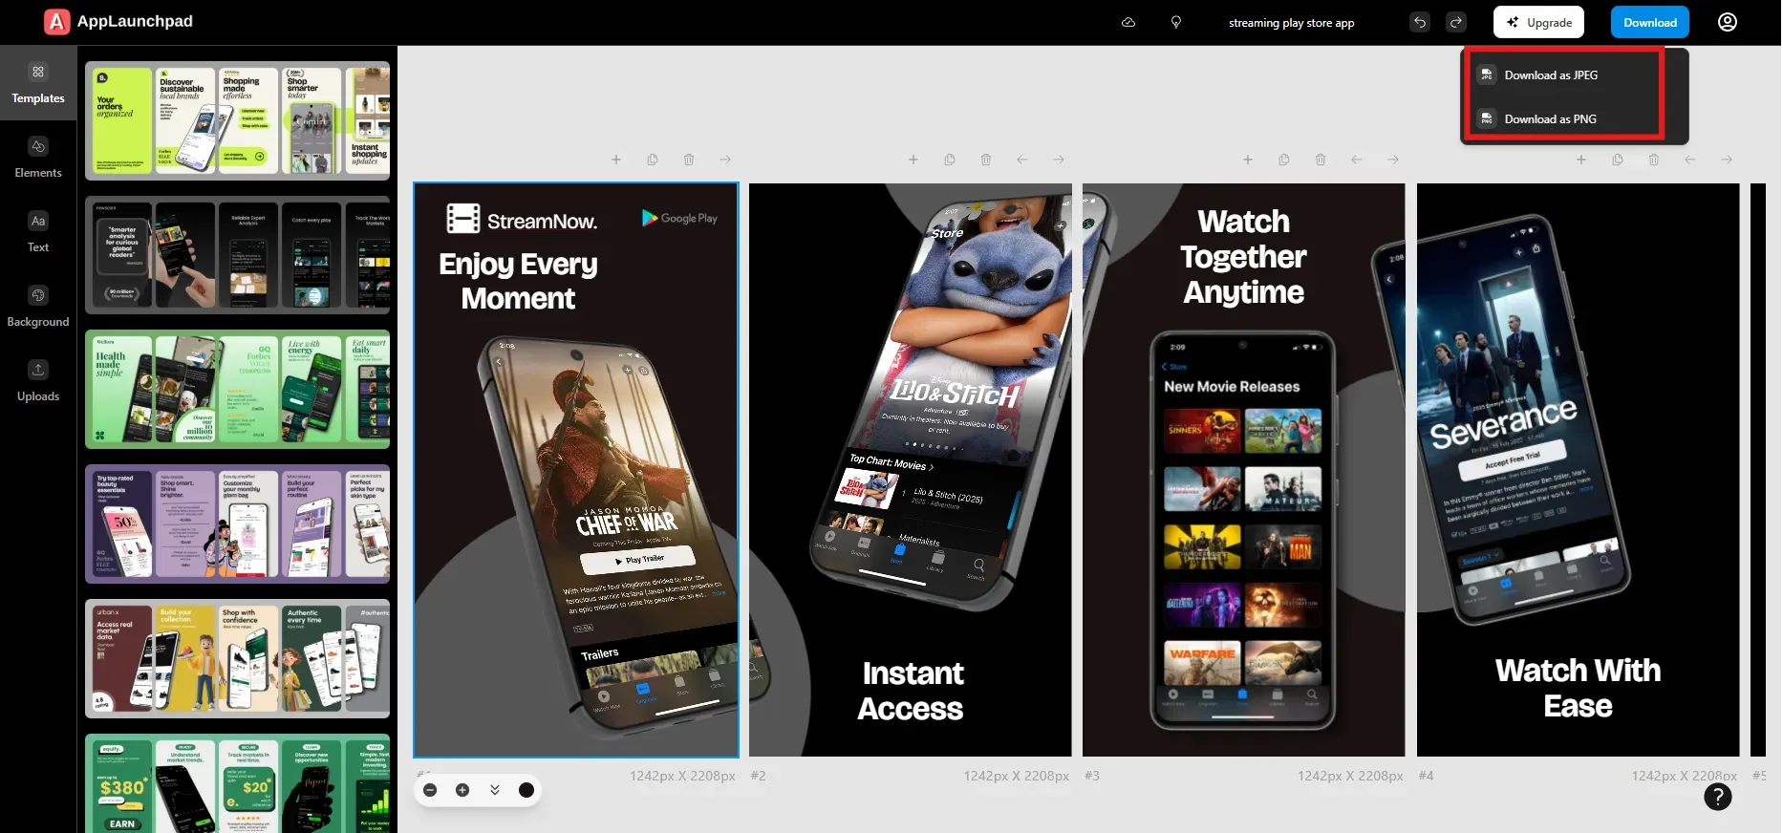This screenshot has width=1783, height=833.
Task: Click the cloud save status icon
Action: [x=1128, y=22]
